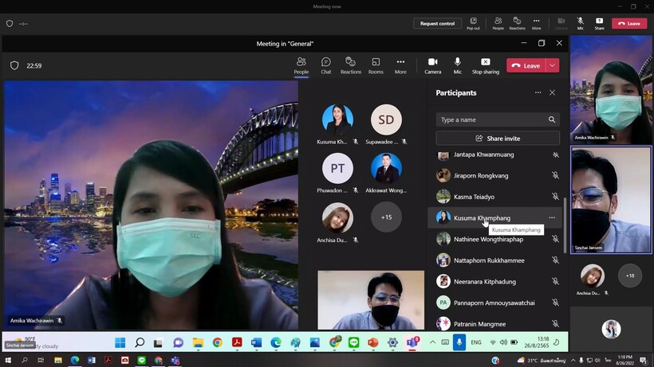The width and height of the screenshot is (654, 367).
Task: Toggle mic icon for Jiraporn Rongkvang
Action: [x=555, y=175]
